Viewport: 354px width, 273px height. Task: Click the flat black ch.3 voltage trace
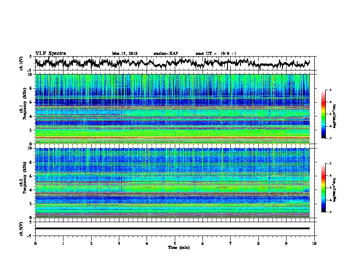click(172, 228)
